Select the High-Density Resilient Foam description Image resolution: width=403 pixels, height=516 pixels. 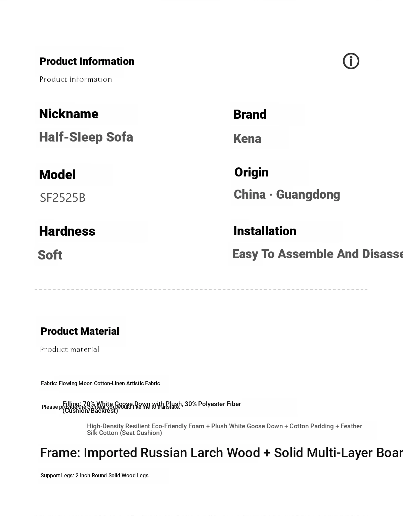click(225, 430)
